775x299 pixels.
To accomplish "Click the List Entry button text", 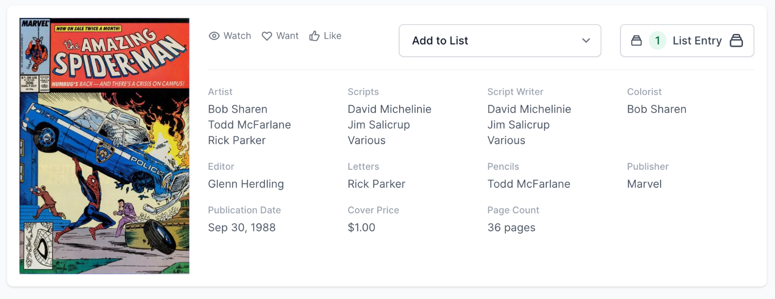I will [x=697, y=41].
